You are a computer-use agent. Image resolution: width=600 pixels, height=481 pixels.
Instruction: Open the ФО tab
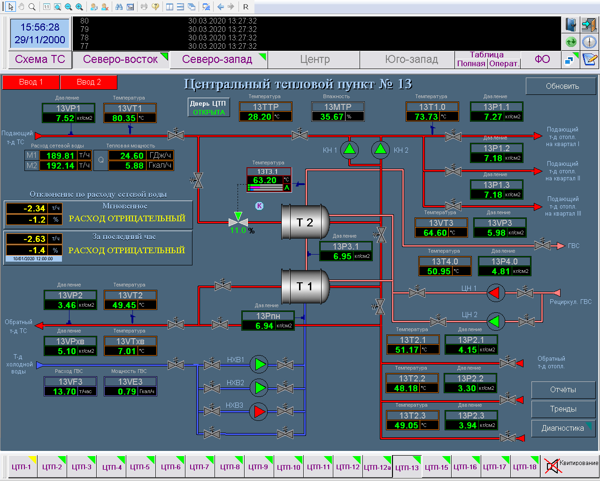tap(542, 60)
